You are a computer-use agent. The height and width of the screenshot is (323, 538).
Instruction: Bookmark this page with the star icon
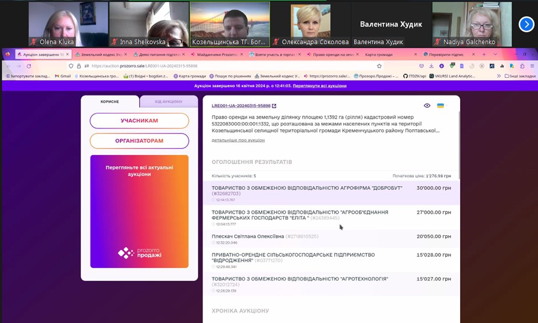tap(379, 66)
